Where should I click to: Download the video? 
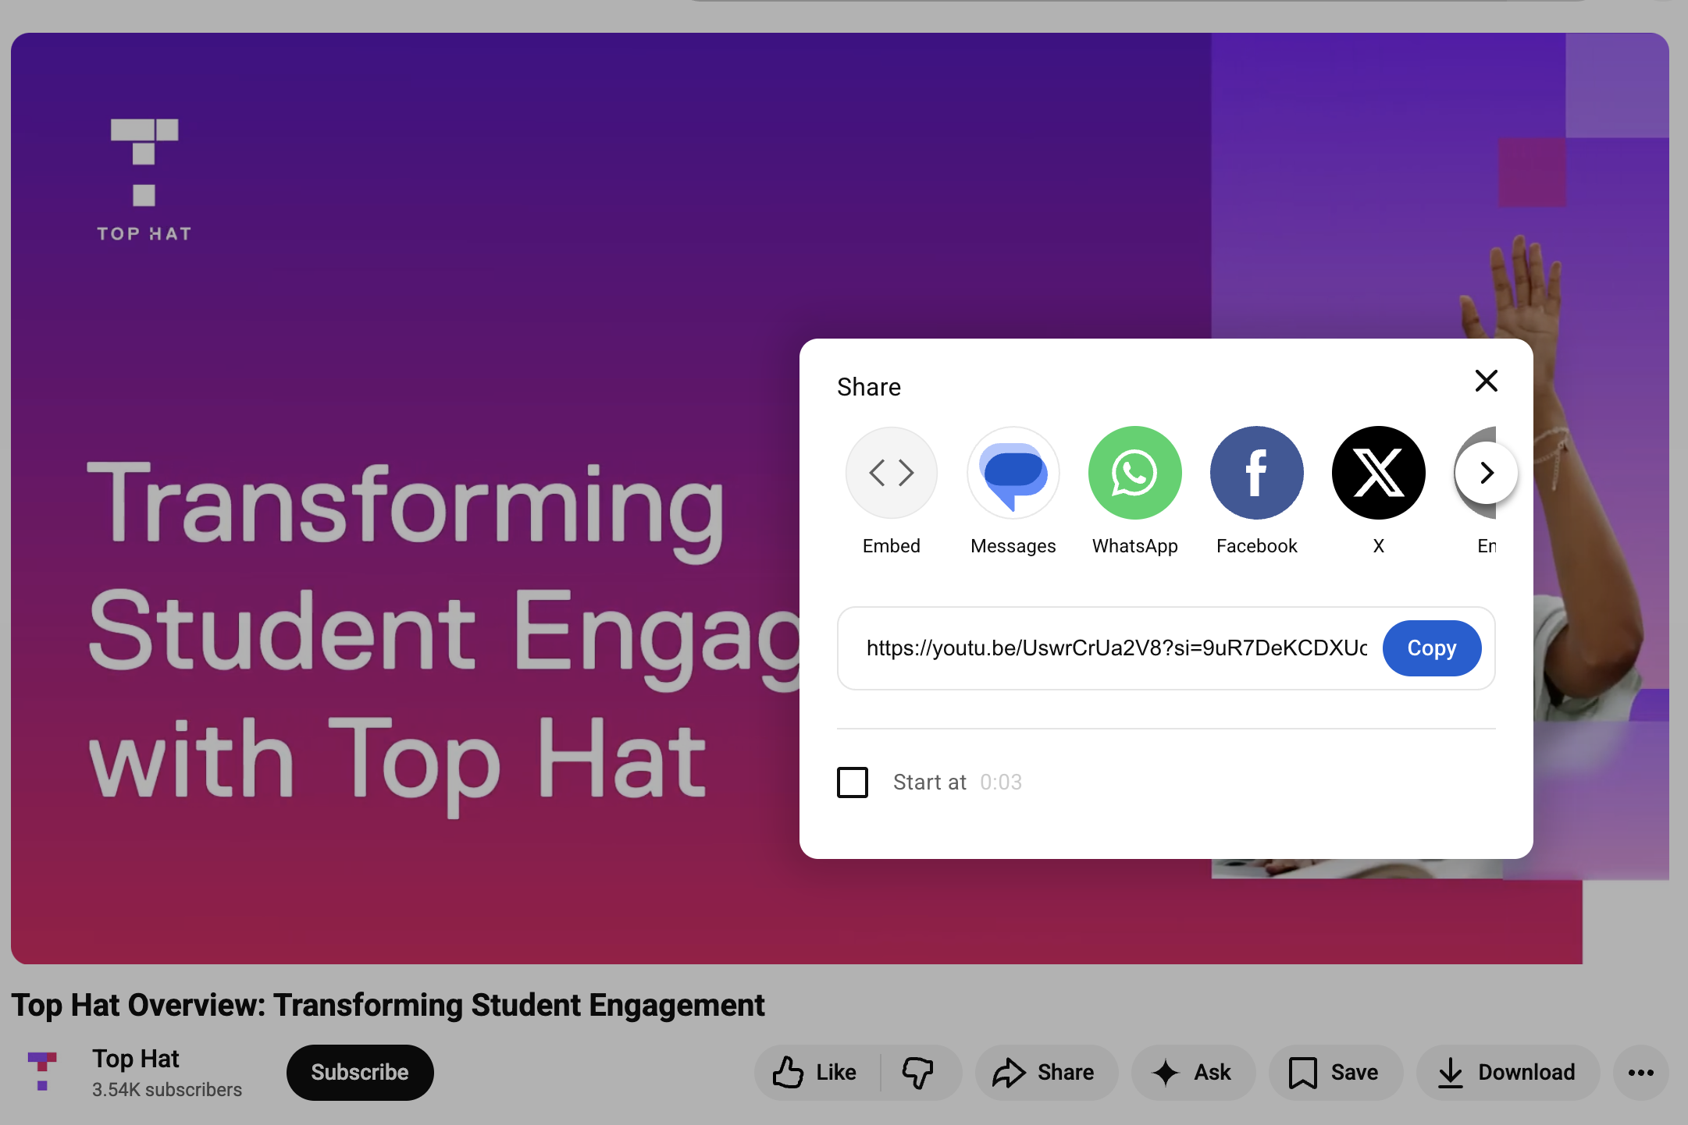1508,1073
